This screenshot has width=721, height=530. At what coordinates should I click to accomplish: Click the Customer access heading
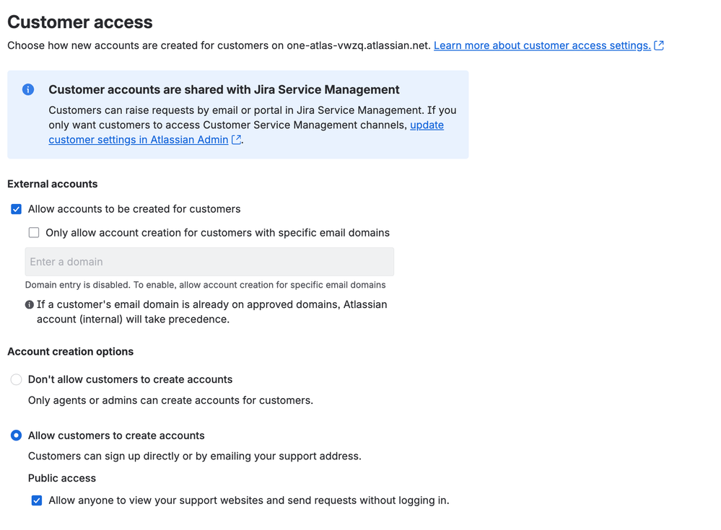[80, 22]
